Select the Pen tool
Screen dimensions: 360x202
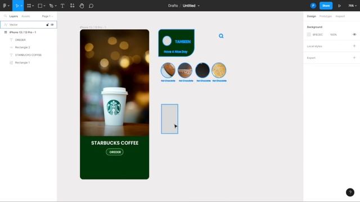[x=51, y=6]
